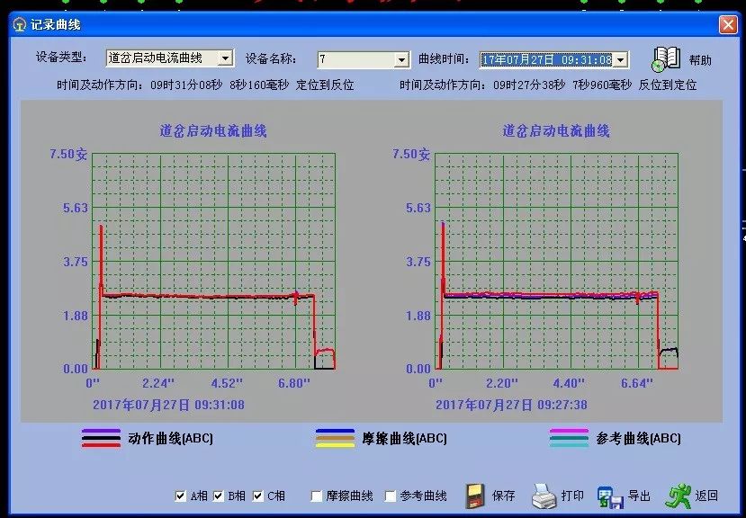This screenshot has width=746, height=518.
Task: Click the right chart current spike peak
Action: coord(443,224)
